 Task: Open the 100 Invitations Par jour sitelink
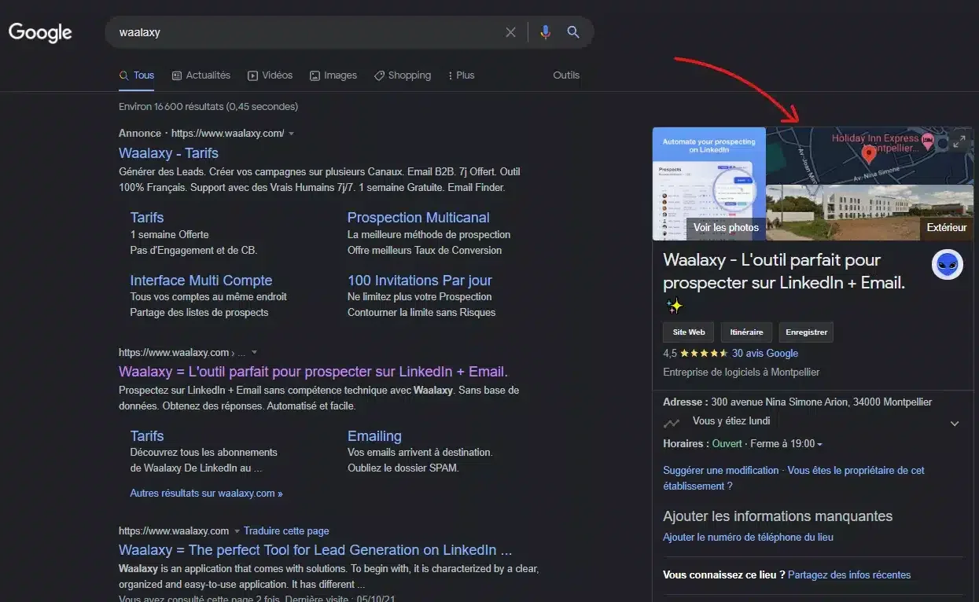click(x=420, y=281)
